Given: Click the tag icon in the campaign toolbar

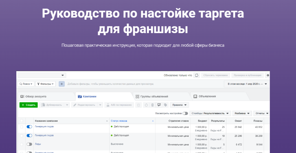Looking at the screenshot, I should (x=166, y=105).
